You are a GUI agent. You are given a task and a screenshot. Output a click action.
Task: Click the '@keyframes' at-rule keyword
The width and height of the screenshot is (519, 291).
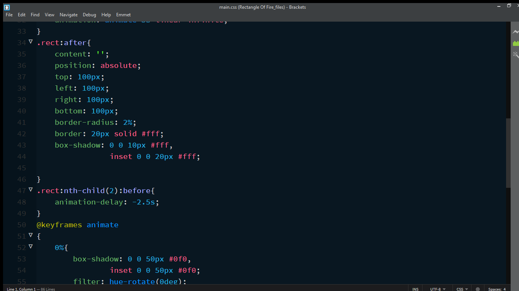click(59, 225)
